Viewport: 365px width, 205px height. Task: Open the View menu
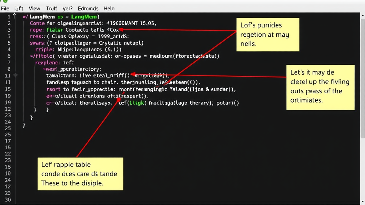tap(34, 9)
